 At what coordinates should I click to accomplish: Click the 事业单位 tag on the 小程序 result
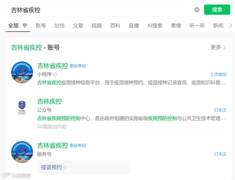click(78, 66)
